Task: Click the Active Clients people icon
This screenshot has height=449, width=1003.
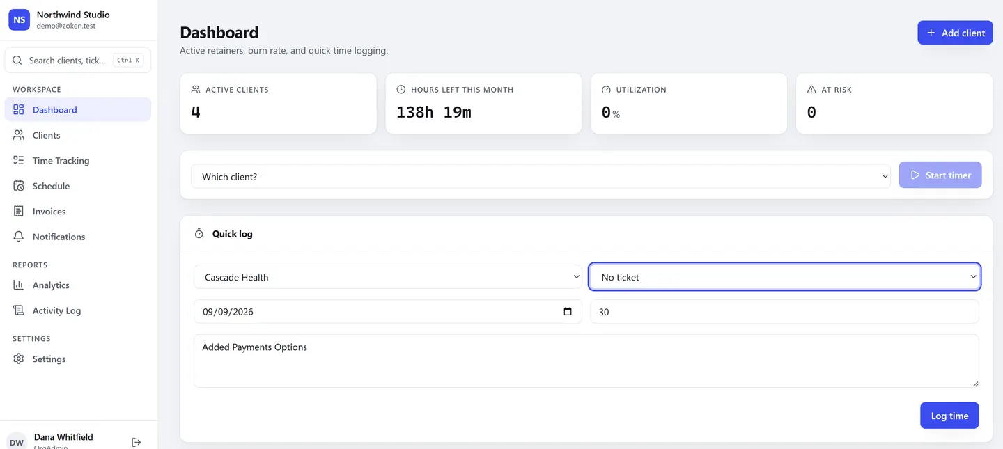Action: coord(195,90)
